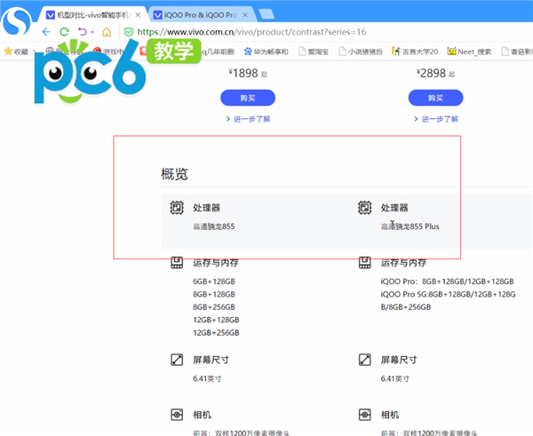The image size is (533, 436).
Task: Open 进一步了解 link under ¥1898 phone
Action: (248, 119)
